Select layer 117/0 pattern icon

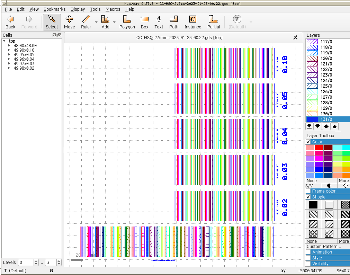pyautogui.click(x=312, y=42)
